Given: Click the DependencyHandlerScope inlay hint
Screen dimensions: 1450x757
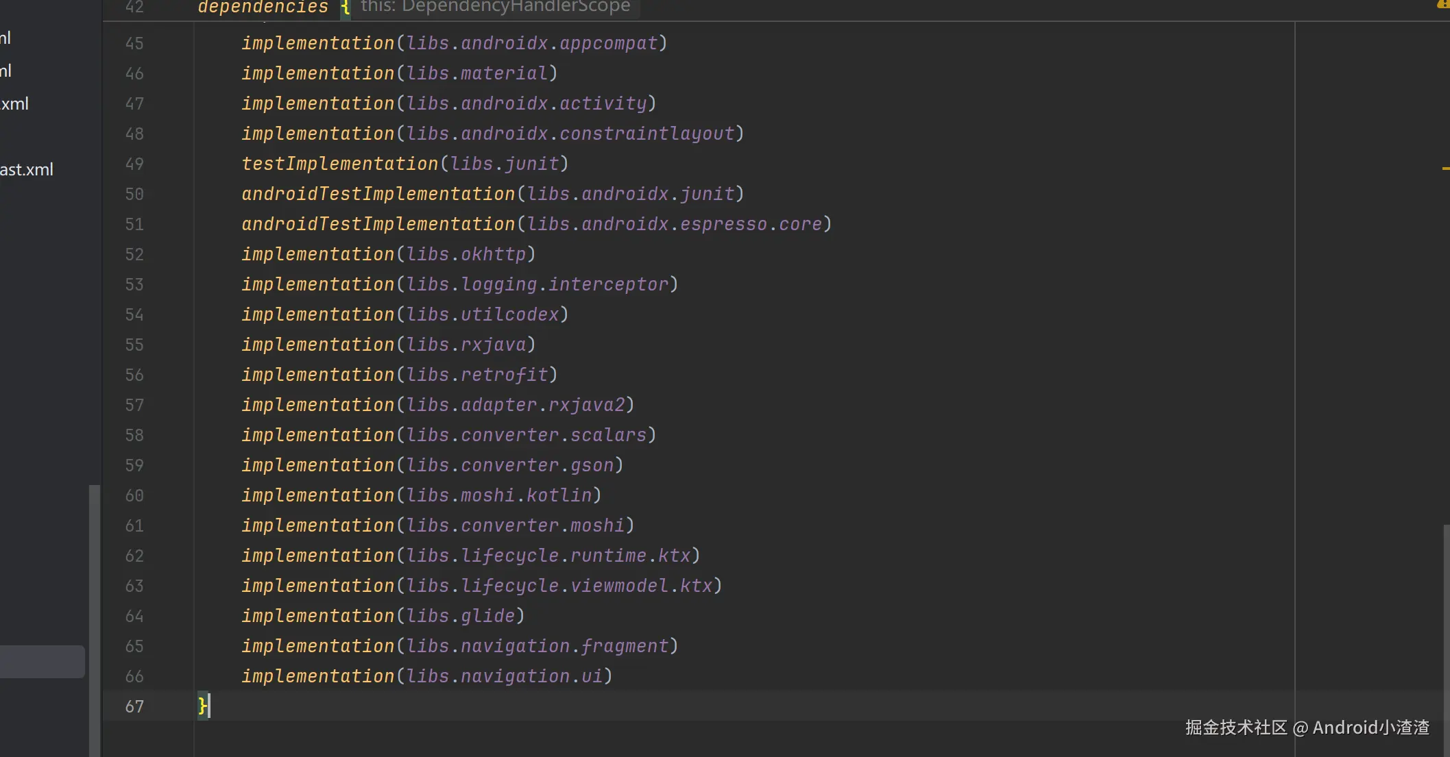Looking at the screenshot, I should click(x=495, y=8).
